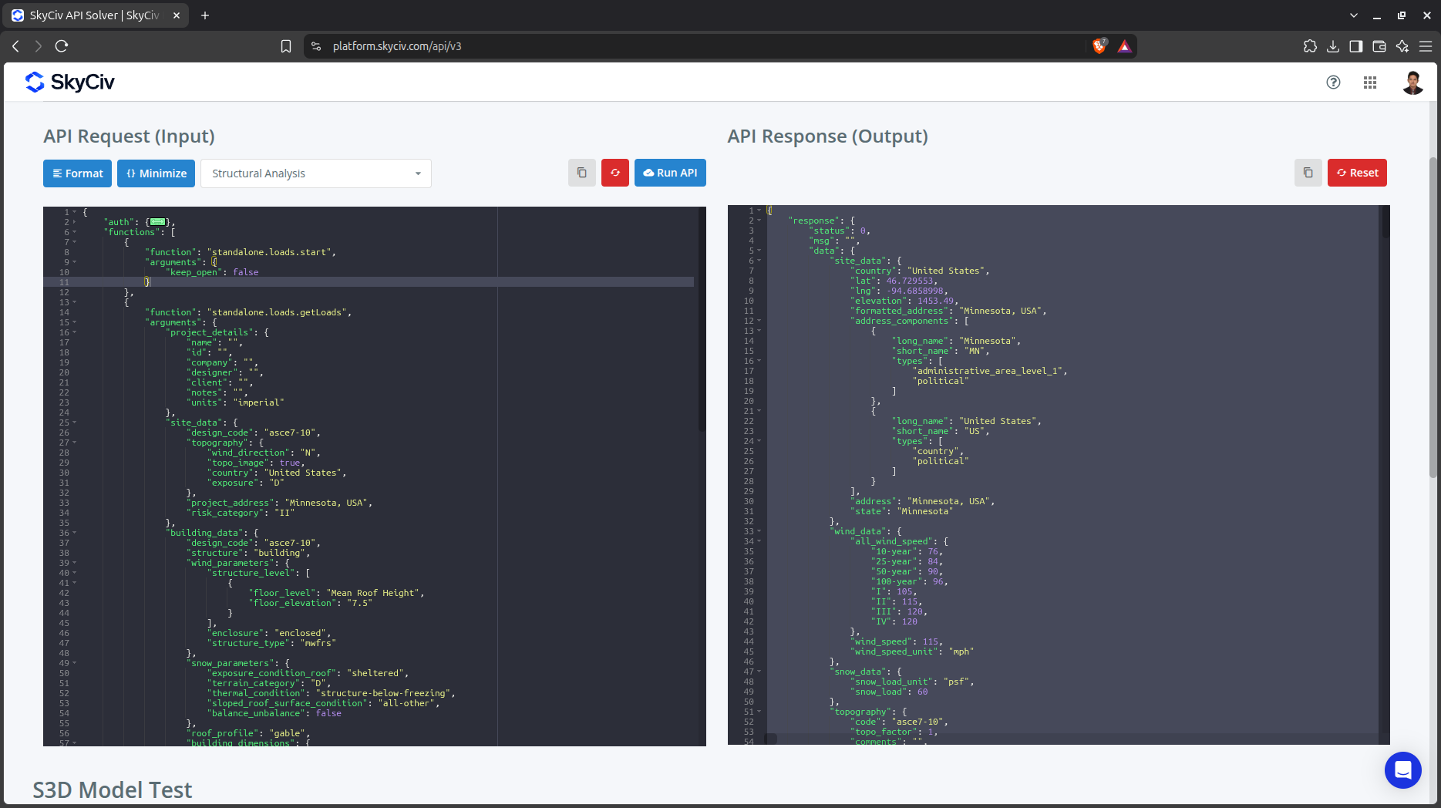Open Brave Shields icon in address bar
This screenshot has height=808, width=1441.
(1100, 46)
